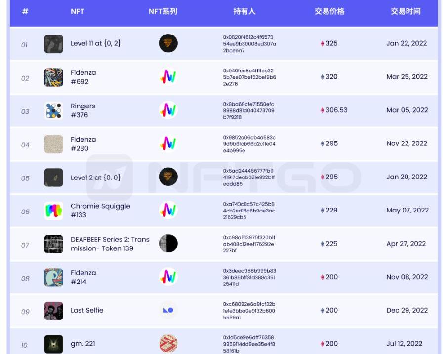Select the Chromie Squiggle #133 thumbnail

(53, 211)
